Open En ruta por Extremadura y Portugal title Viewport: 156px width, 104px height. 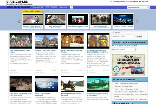click(71, 94)
